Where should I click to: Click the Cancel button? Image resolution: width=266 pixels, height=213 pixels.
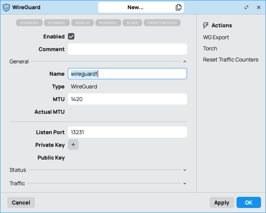click(x=21, y=203)
